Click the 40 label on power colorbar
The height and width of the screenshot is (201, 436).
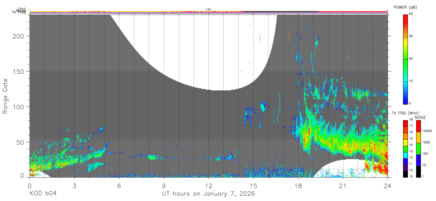coord(411,14)
